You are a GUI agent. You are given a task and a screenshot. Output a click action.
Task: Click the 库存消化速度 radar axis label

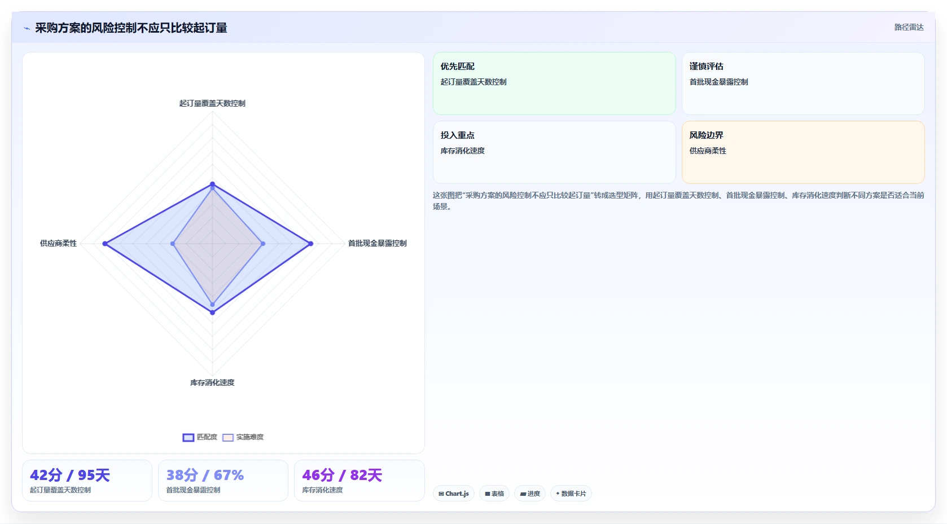point(212,382)
